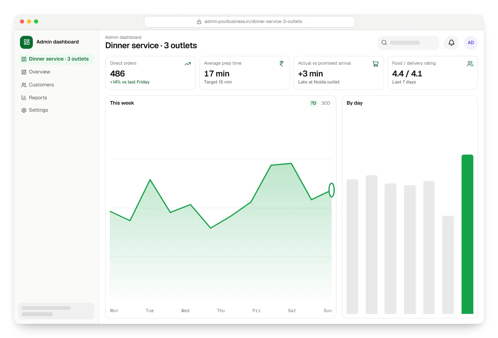Click the 'By day' chart title

pos(354,103)
